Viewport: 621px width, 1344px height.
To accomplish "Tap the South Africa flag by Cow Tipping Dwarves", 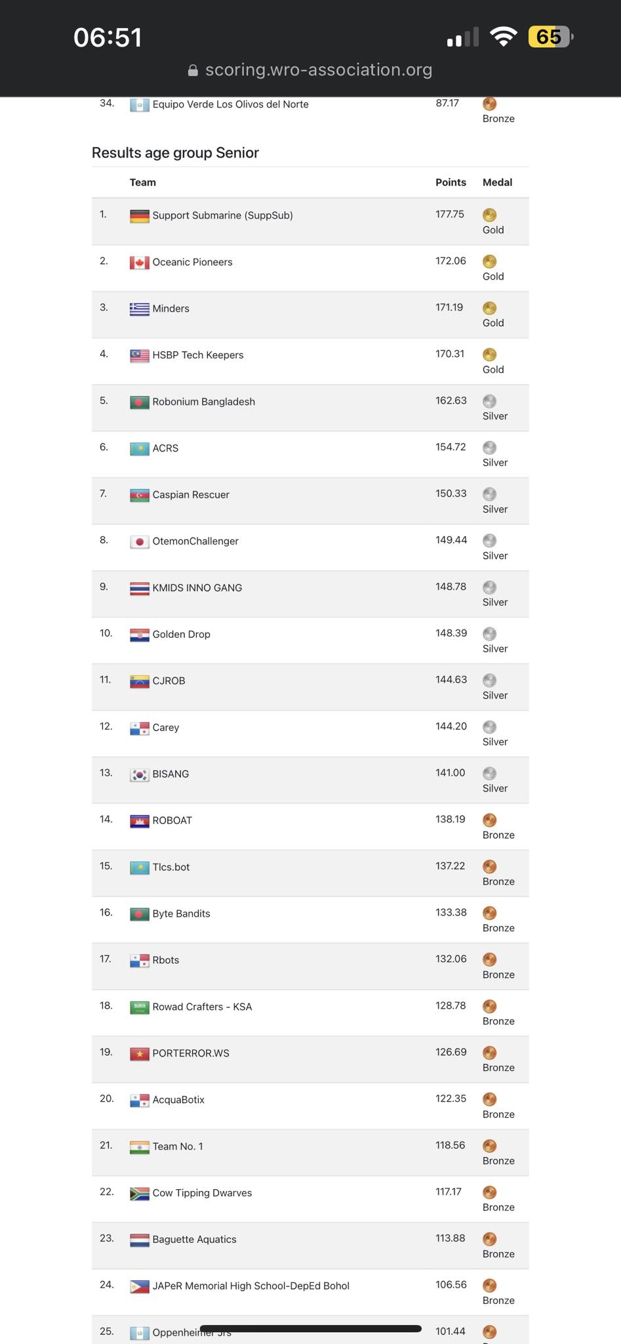I will (x=139, y=1194).
